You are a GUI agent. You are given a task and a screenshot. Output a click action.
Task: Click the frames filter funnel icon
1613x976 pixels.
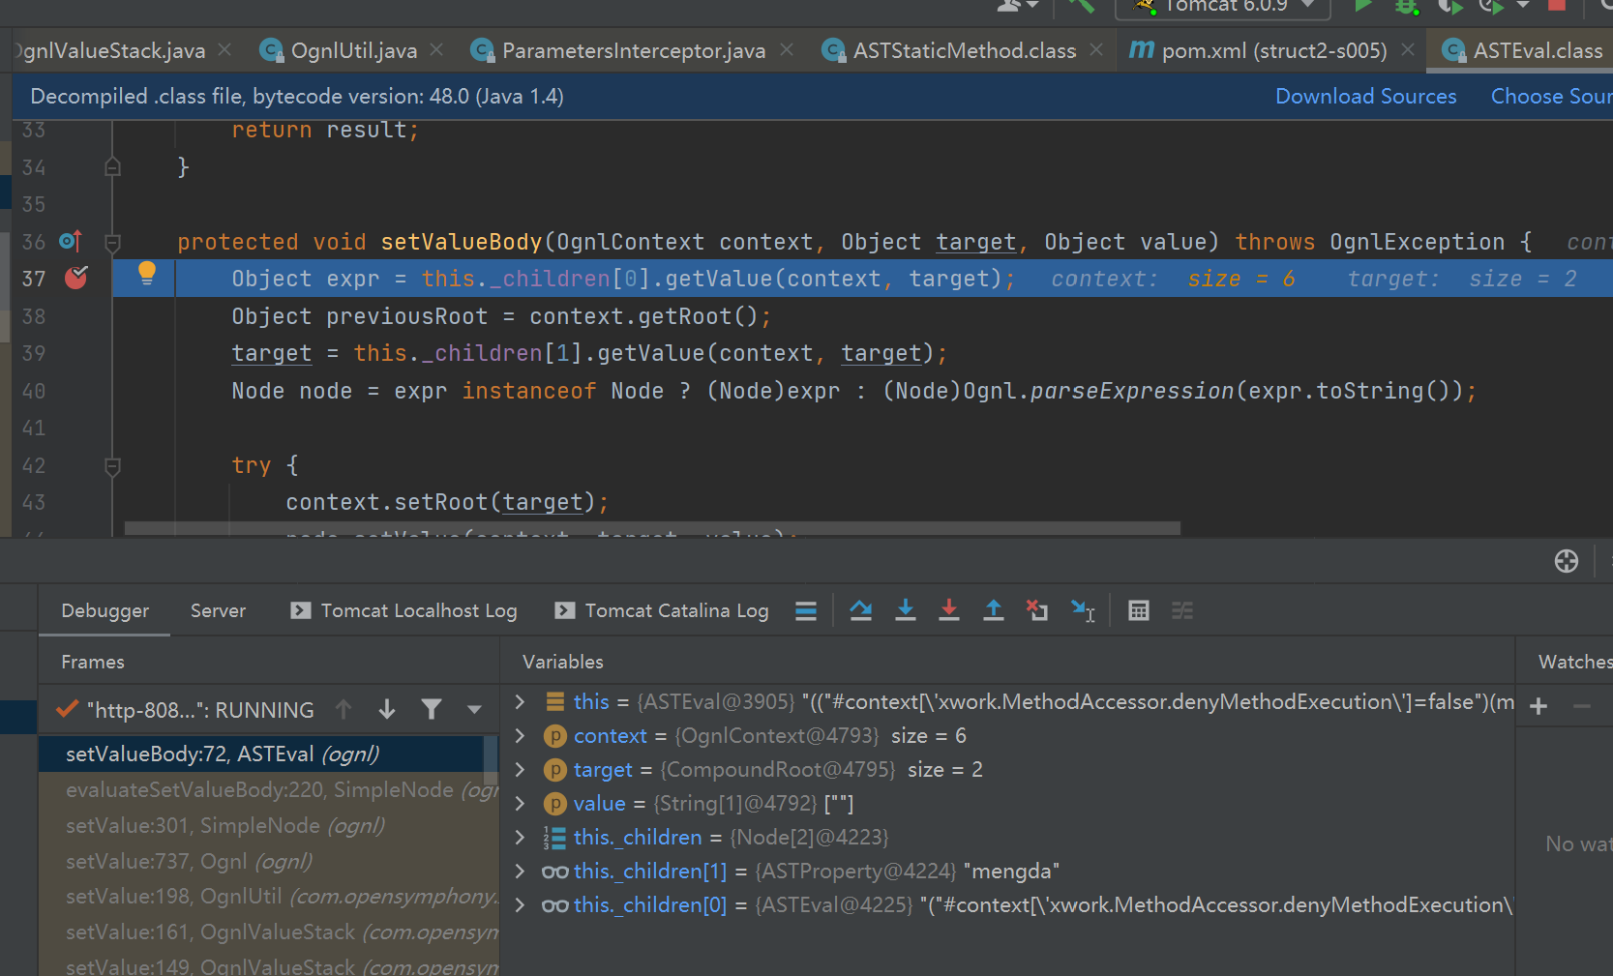[x=432, y=710]
